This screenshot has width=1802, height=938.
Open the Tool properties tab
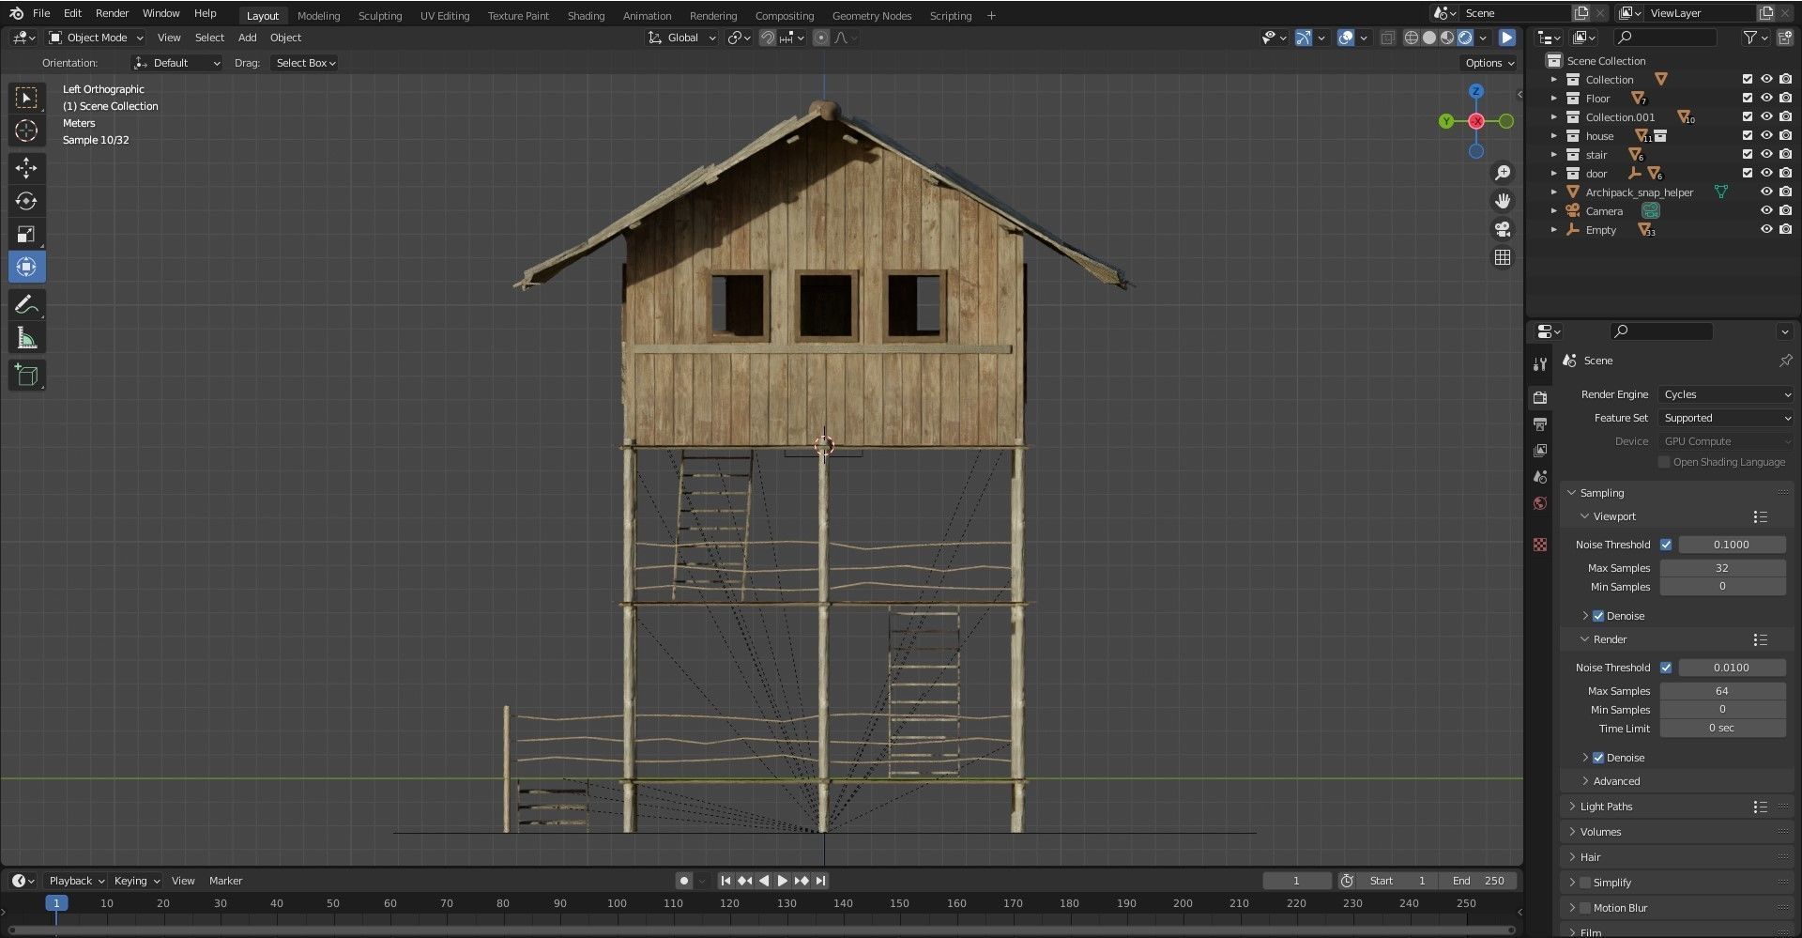(1539, 363)
